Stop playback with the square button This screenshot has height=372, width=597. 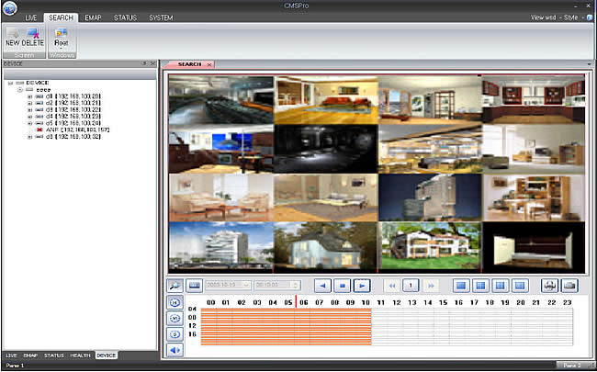(x=342, y=286)
